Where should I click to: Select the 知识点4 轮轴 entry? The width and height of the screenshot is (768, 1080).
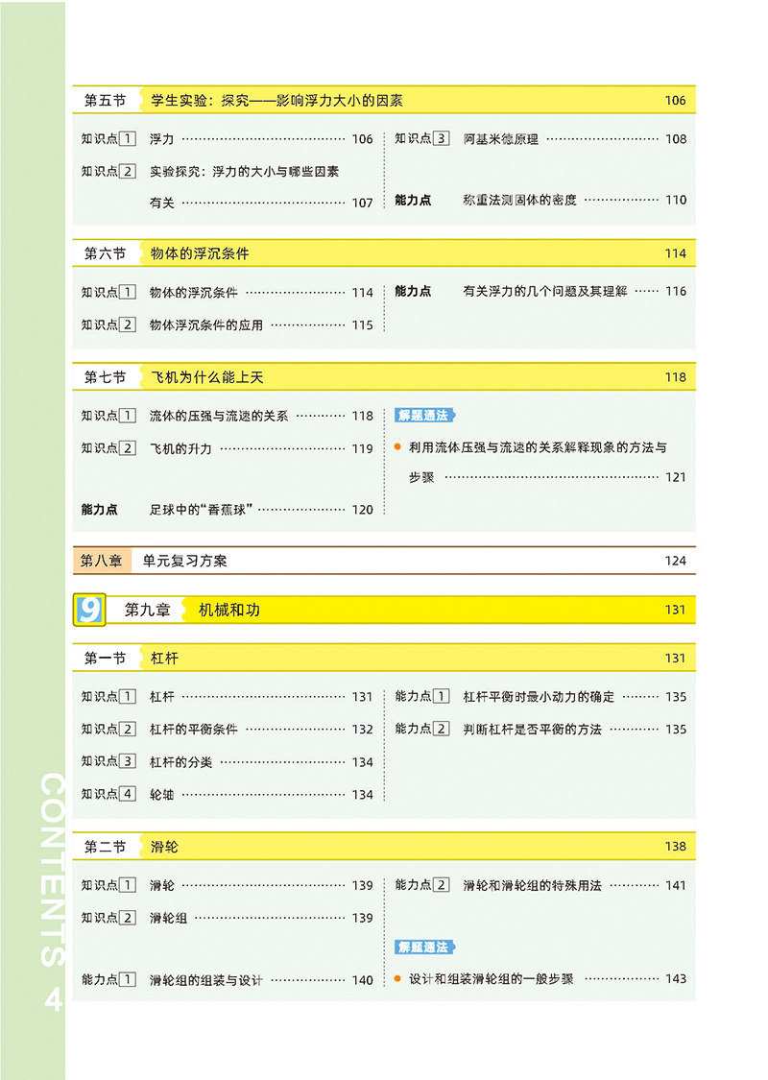(227, 795)
